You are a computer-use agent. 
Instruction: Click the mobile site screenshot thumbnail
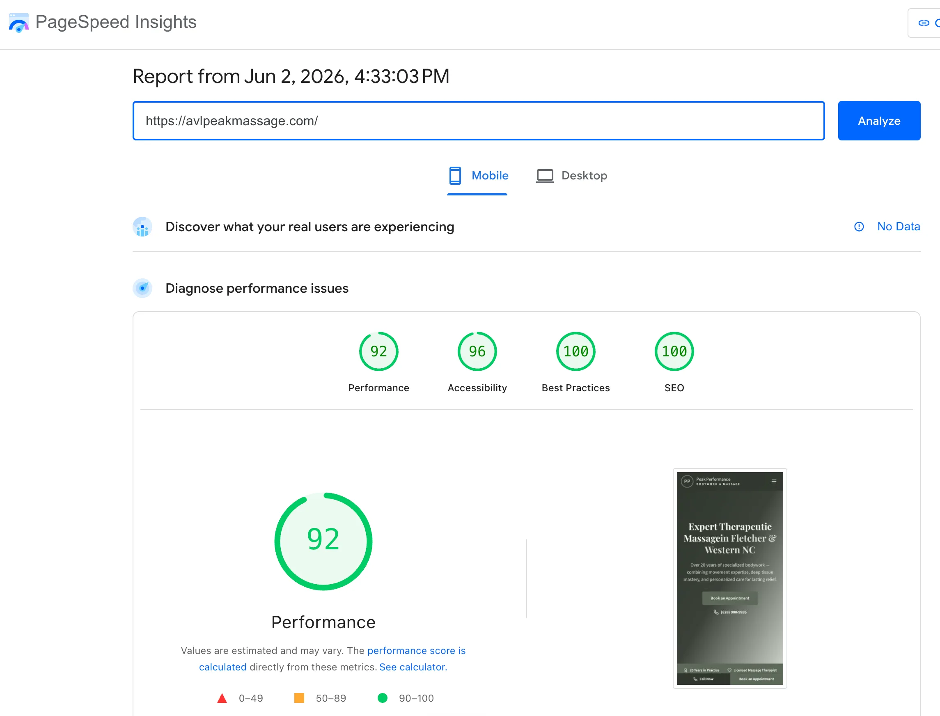coord(730,578)
